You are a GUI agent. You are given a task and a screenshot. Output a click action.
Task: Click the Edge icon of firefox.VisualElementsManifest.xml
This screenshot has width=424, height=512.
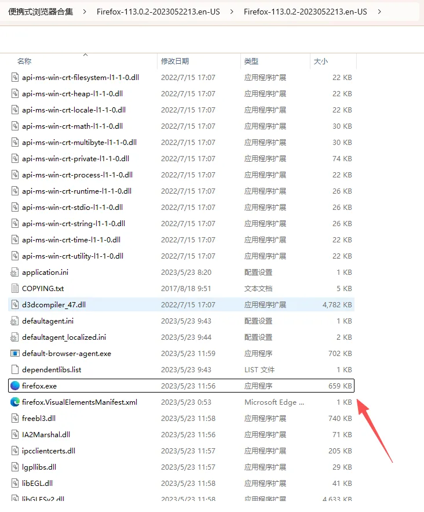(15, 402)
